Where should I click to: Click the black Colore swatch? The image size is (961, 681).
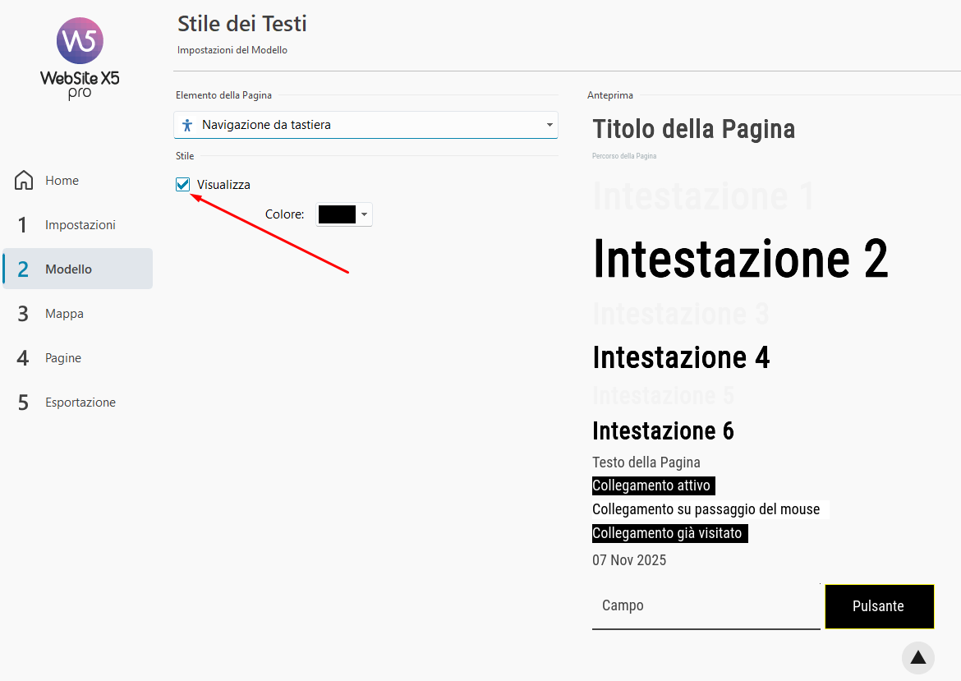[337, 214]
